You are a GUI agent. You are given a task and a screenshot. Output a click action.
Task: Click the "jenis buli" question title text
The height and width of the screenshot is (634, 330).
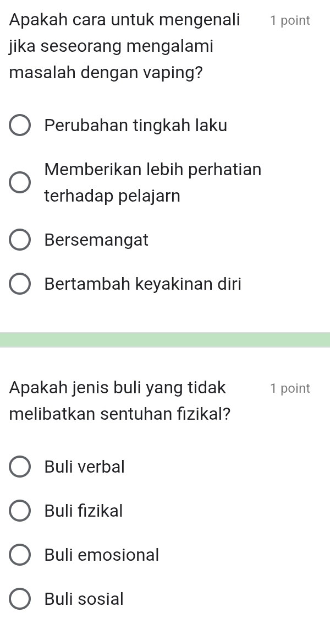tap(119, 401)
